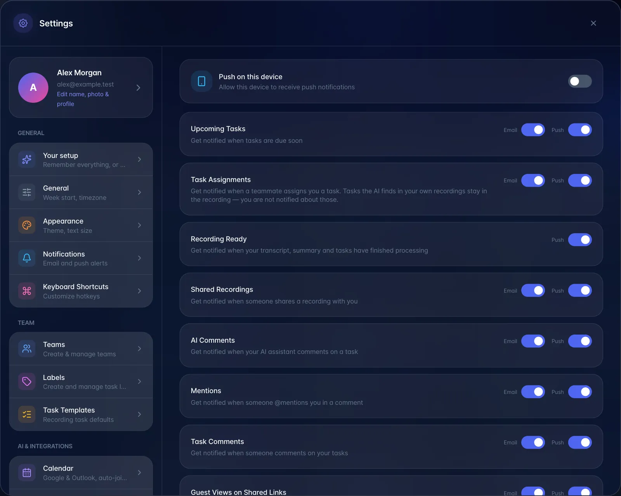The width and height of the screenshot is (621, 496).
Task: Click the Appearance palette icon
Action: coord(27,225)
